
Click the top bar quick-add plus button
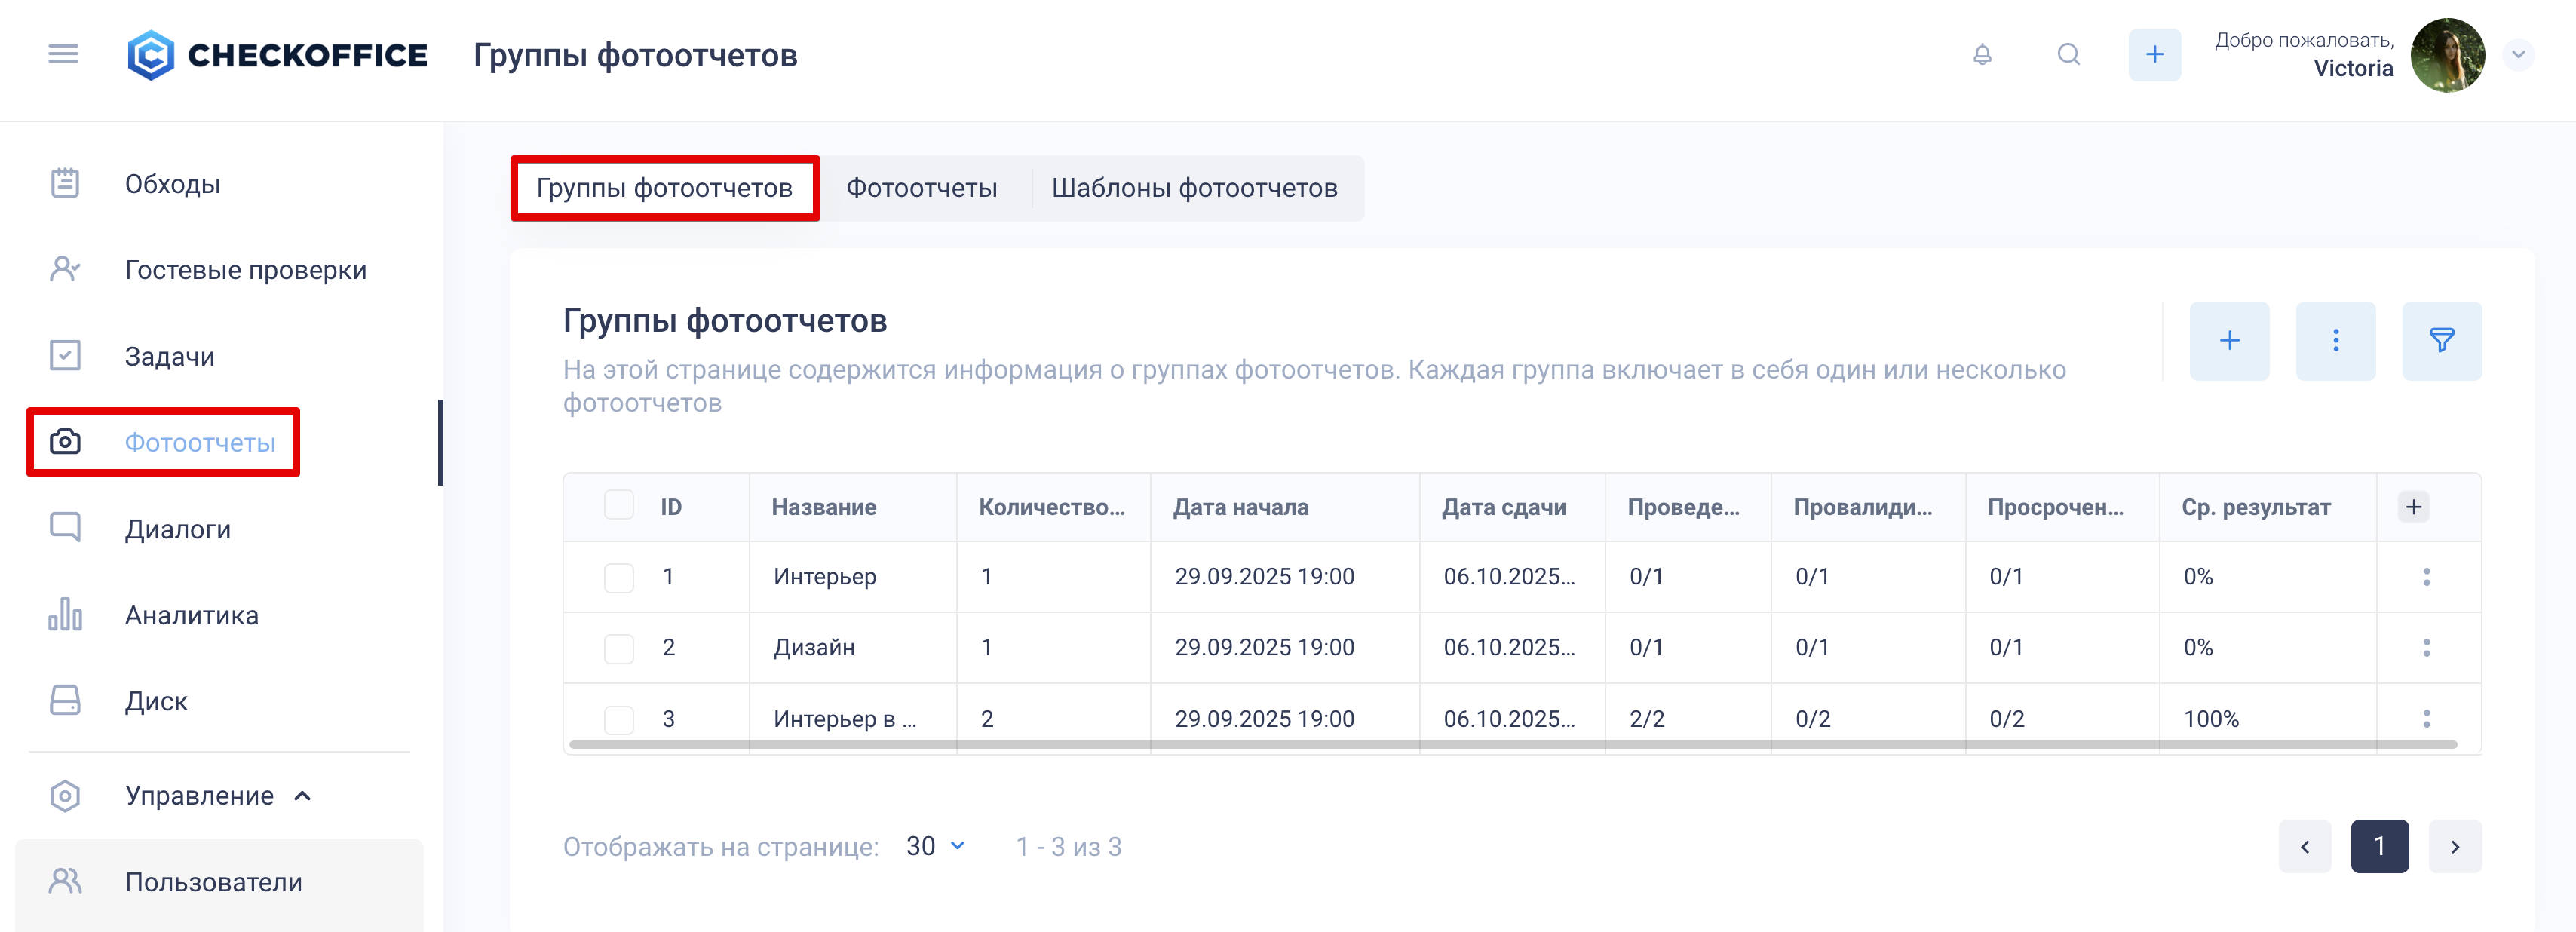(2154, 54)
